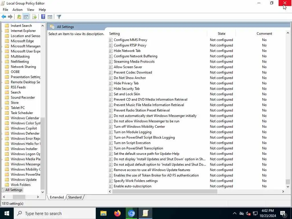
Task: Click the Allow Screen Saver policy icon
Action: click(x=111, y=67)
